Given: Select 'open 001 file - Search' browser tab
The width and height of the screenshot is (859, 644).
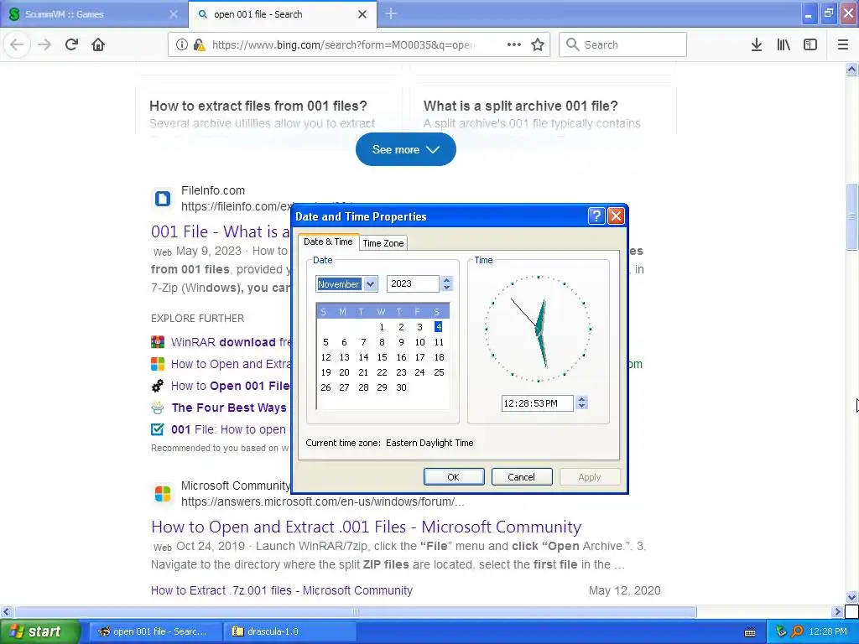Looking at the screenshot, I should tap(282, 14).
